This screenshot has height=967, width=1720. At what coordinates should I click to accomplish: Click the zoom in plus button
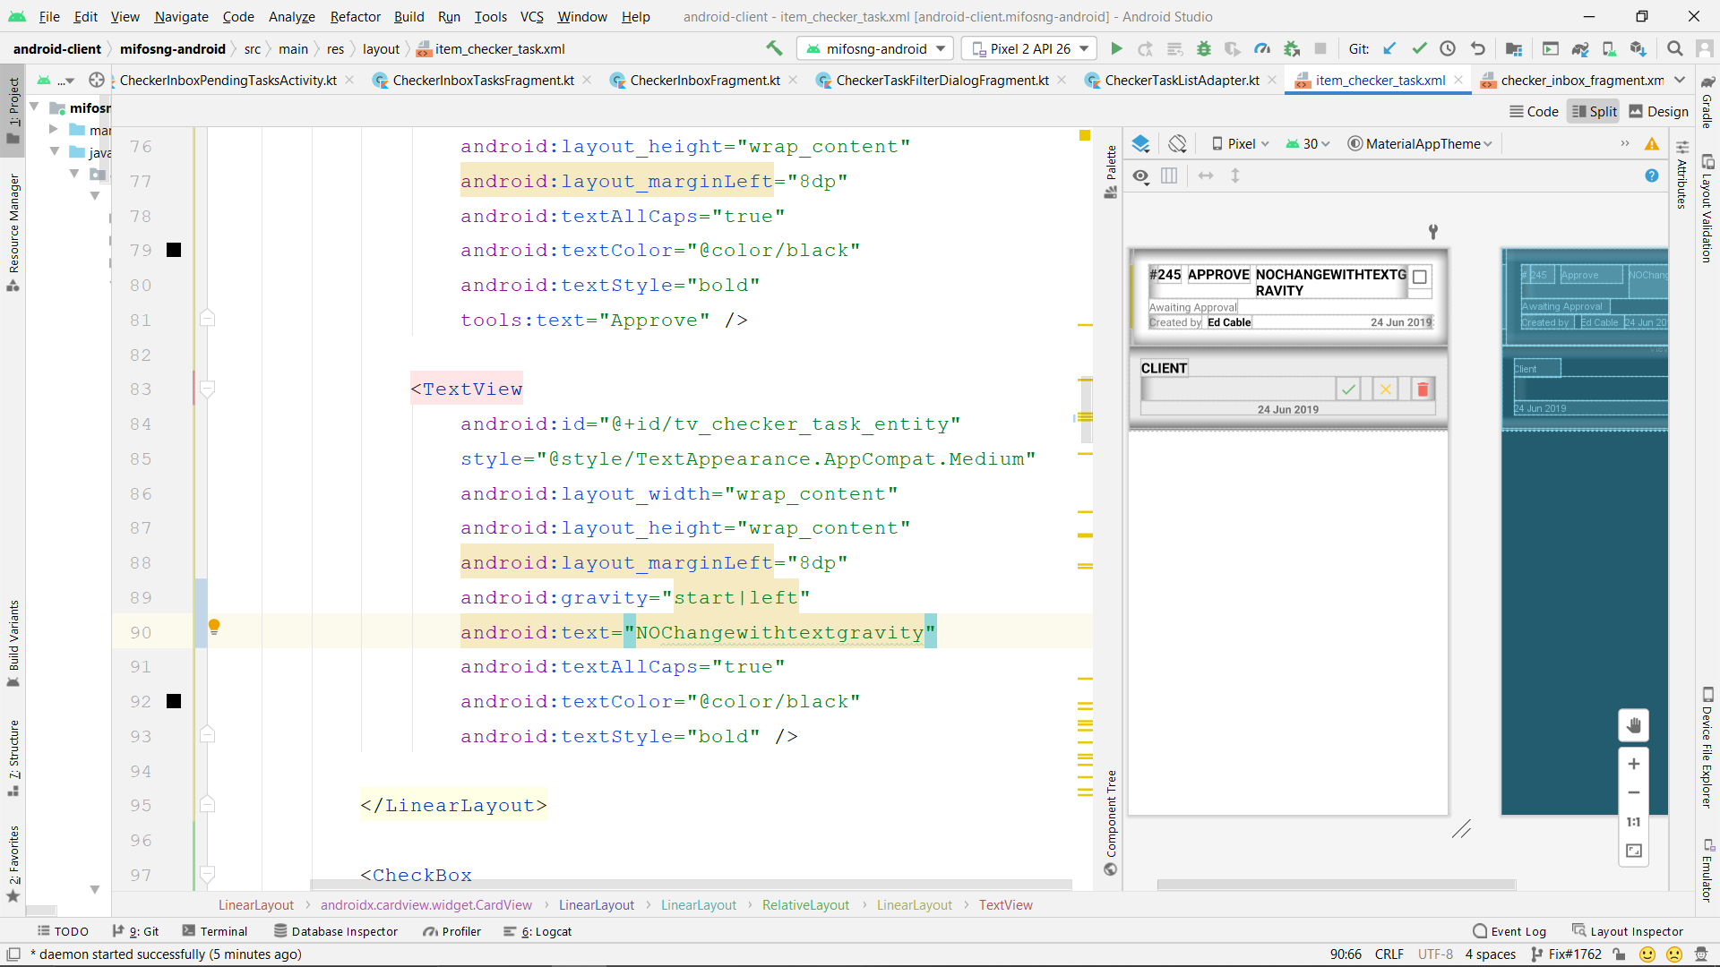pos(1633,764)
